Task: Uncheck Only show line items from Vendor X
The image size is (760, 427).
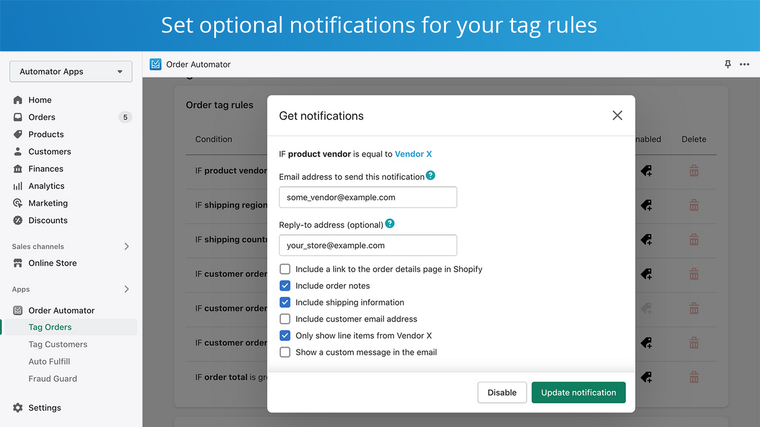Action: click(x=285, y=335)
